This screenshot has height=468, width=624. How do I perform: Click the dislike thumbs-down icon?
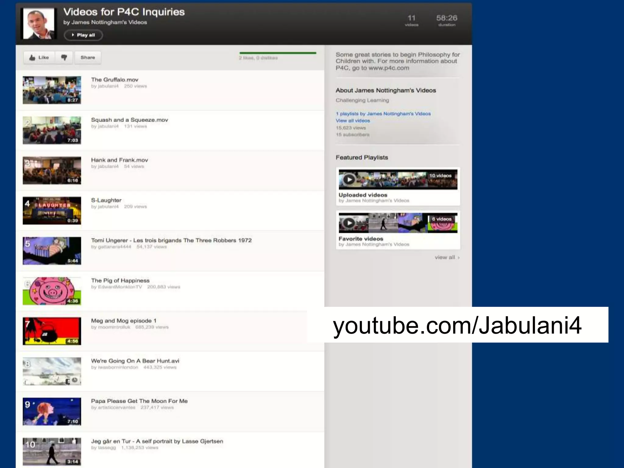[64, 58]
